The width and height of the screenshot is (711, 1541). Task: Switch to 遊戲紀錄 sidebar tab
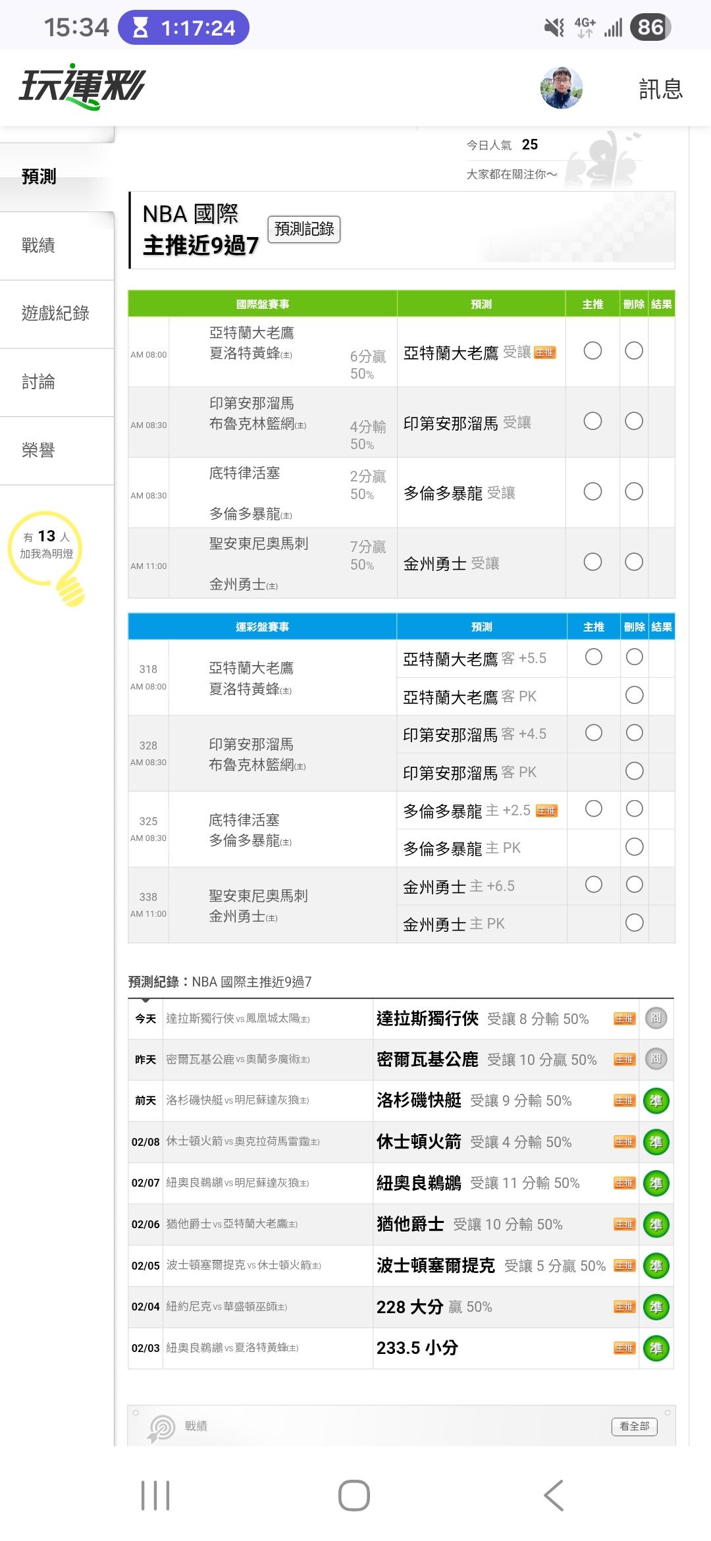pos(55,313)
